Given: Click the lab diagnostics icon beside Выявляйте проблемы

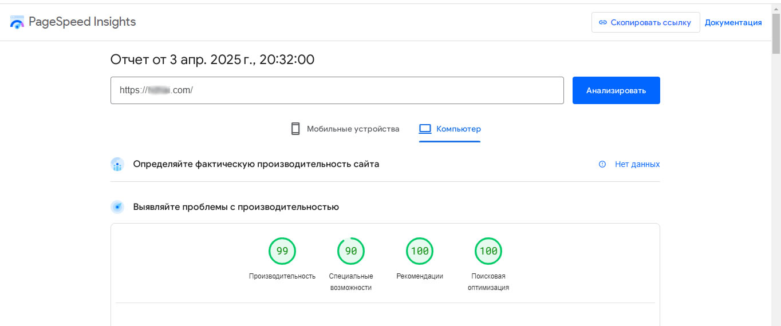Looking at the screenshot, I should 117,207.
